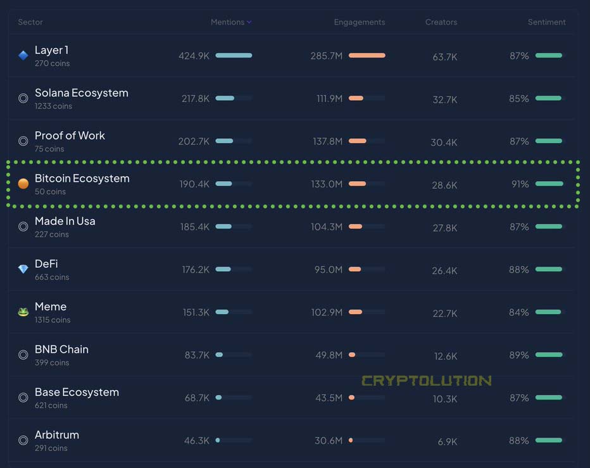Click the 151.3K mentions value
Screen dimensions: 590x468
196,312
